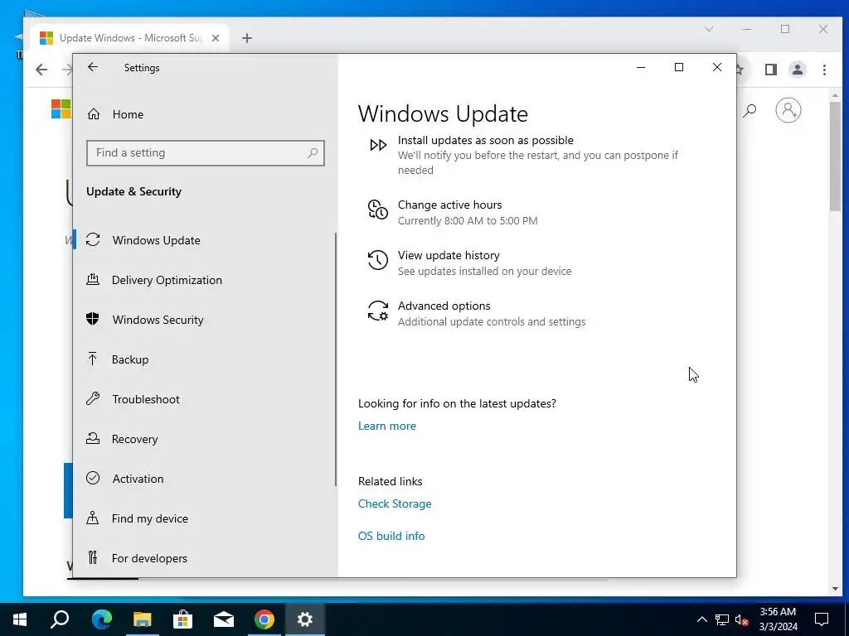849x636 pixels.
Task: Open Windows Security section
Action: pyautogui.click(x=158, y=320)
